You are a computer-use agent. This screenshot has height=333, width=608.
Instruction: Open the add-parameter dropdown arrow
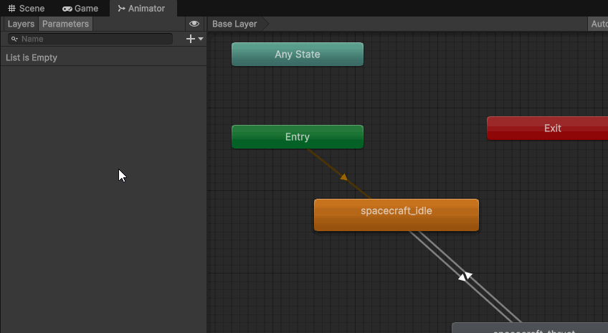(201, 39)
